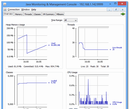The image size is (129, 109).
Task: Click the Threads chart plot
Action: click(94, 42)
